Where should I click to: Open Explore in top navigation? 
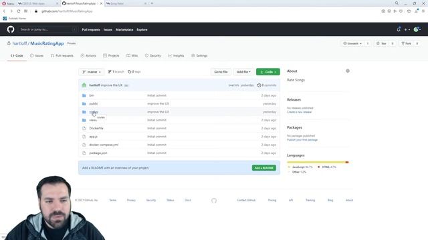point(142,29)
